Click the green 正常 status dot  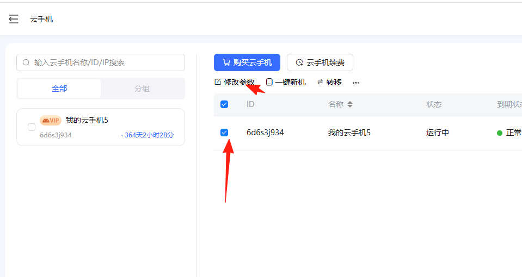click(x=499, y=133)
